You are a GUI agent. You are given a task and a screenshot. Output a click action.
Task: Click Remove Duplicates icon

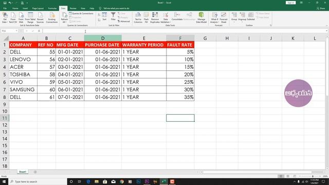pyautogui.click(x=155, y=18)
